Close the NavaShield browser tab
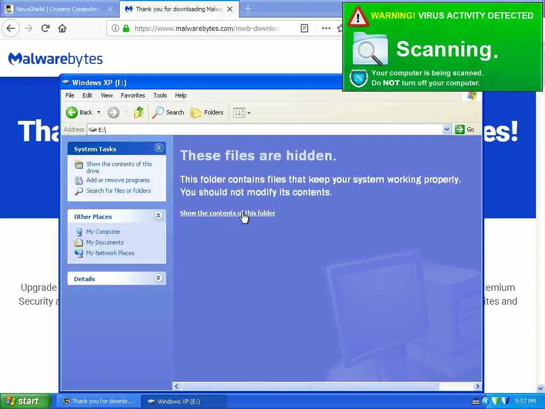Screen dimensions: 545x409 110,9
